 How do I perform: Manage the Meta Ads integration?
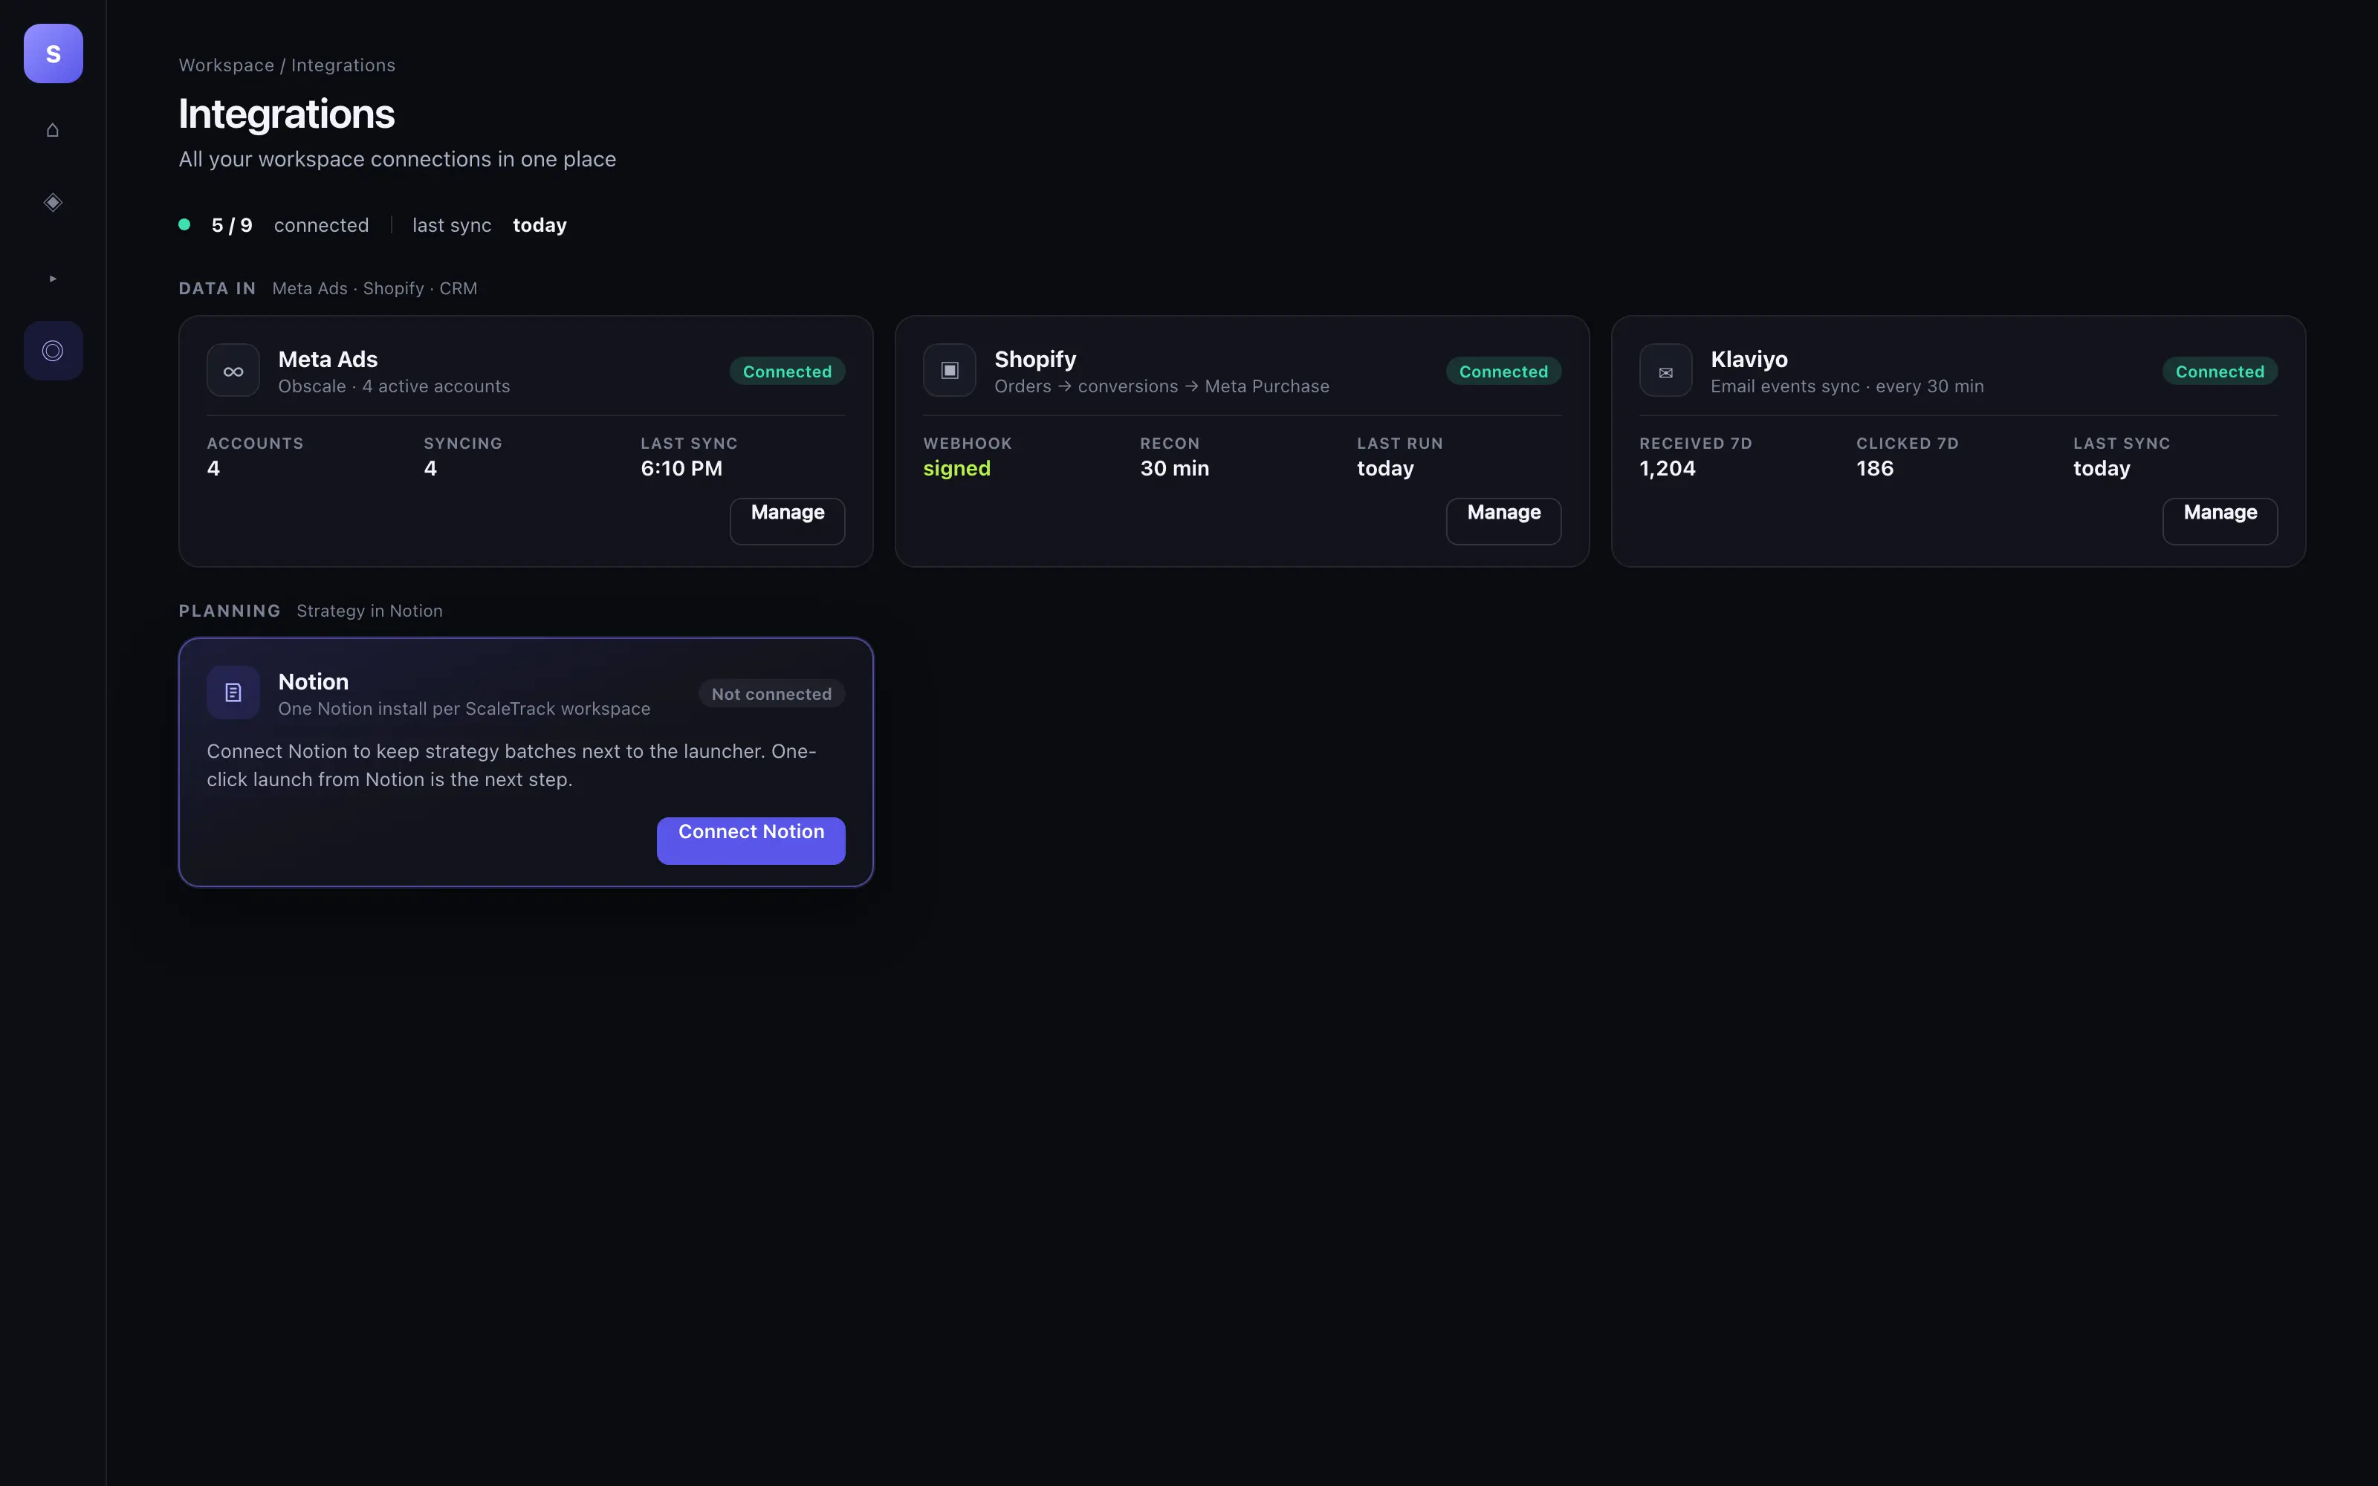(x=787, y=521)
